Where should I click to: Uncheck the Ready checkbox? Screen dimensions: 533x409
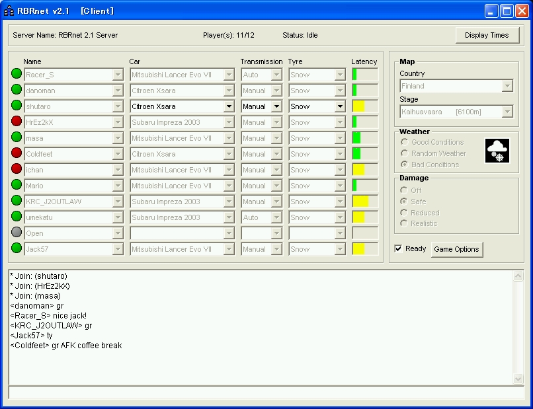click(398, 248)
